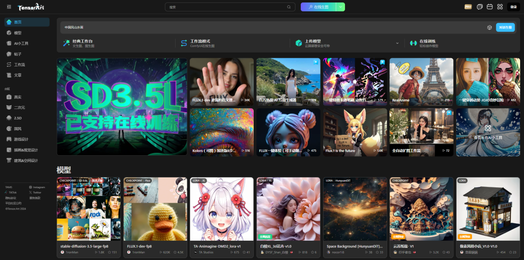The height and width of the screenshot is (260, 524).
Task: Open the Space Background [HunyuanDiT] model card
Action: (x=355, y=217)
